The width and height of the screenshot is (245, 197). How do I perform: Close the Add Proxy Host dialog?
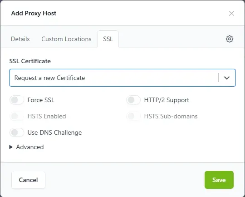click(x=231, y=14)
